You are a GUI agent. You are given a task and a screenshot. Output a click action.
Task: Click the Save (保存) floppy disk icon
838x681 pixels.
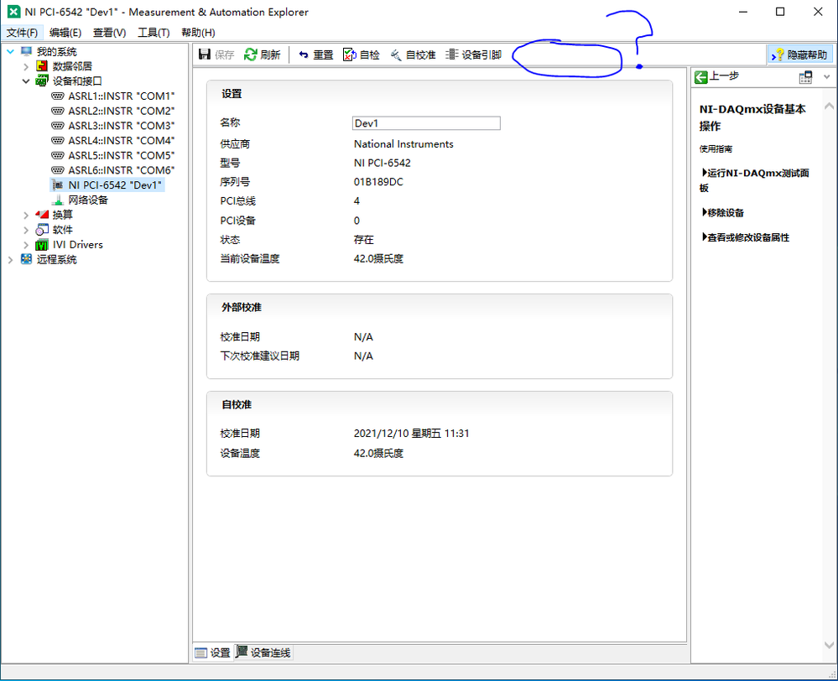coord(205,55)
